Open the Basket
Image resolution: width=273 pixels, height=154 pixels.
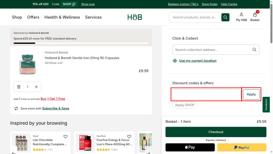[255, 17]
